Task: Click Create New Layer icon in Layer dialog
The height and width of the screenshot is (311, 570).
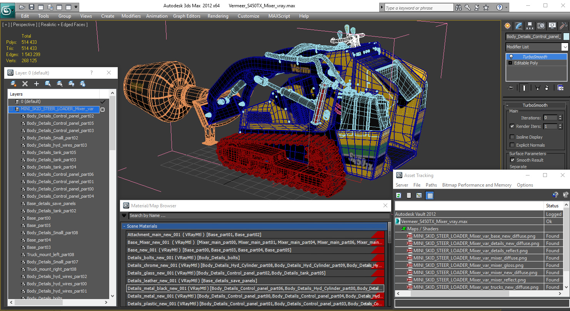Action: click(13, 84)
